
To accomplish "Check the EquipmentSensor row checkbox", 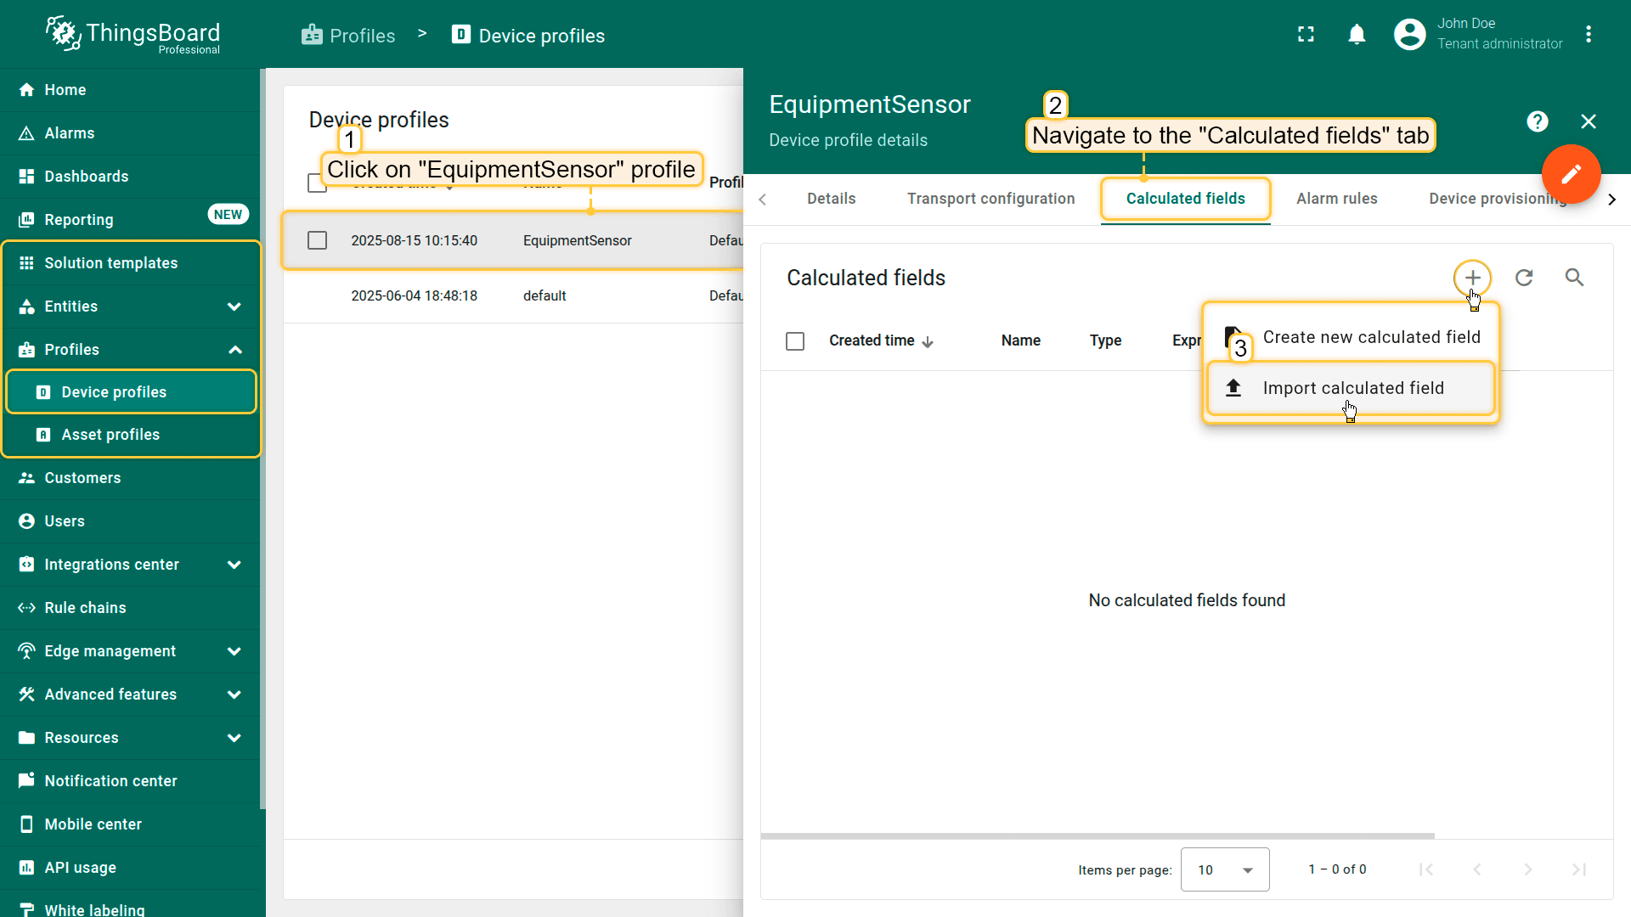I will pos(317,240).
